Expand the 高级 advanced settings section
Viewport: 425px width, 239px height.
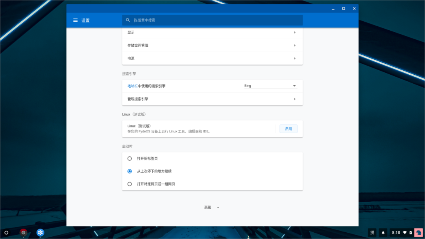(x=212, y=207)
